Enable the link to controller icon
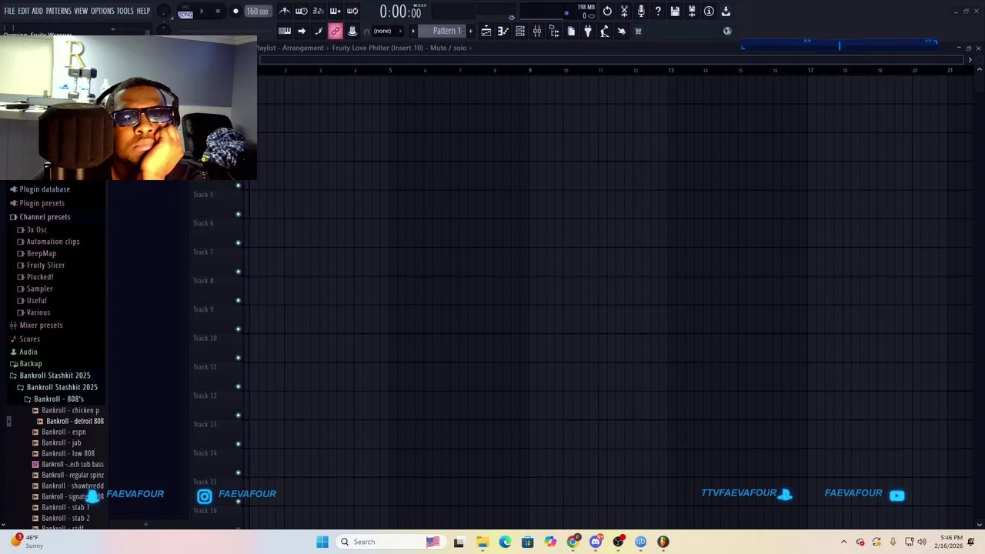The height and width of the screenshot is (554, 985). [336, 31]
